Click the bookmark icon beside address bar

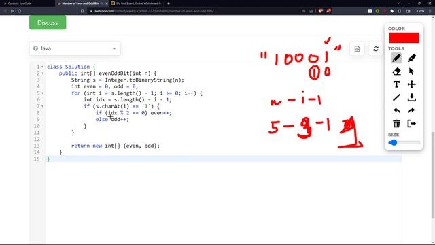(x=82, y=11)
